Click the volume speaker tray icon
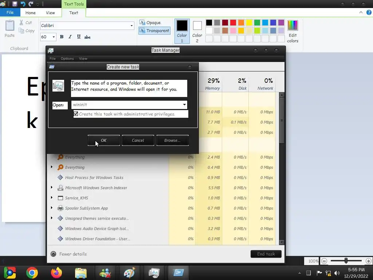Image resolution: width=373 pixels, height=280 pixels. click(x=337, y=273)
